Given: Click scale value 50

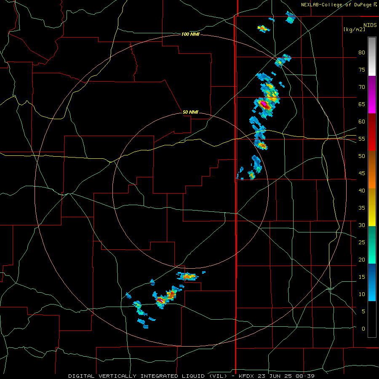Looking at the screenshot, I should pos(362,156).
